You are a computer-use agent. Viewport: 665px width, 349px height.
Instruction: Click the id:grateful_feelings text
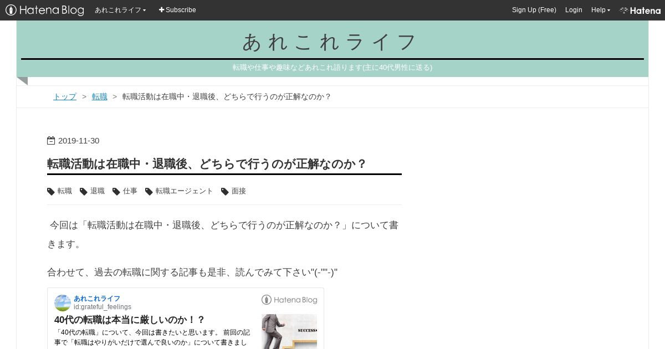[103, 307]
